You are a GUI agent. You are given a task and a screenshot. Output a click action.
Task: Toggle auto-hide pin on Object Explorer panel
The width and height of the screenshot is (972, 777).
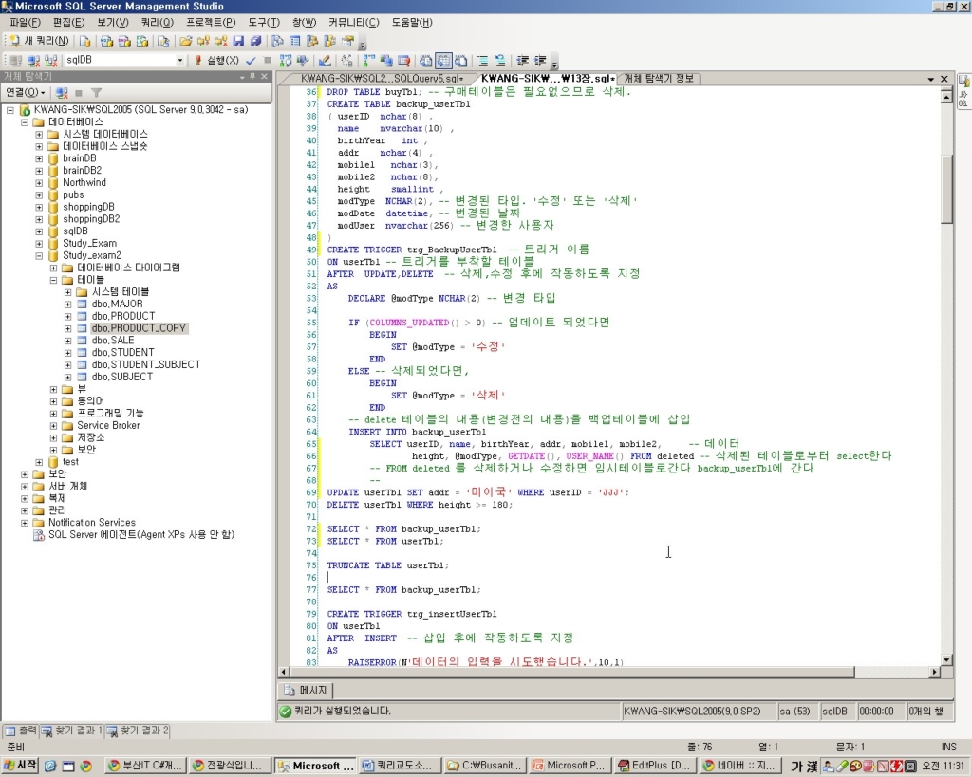pyautogui.click(x=252, y=76)
